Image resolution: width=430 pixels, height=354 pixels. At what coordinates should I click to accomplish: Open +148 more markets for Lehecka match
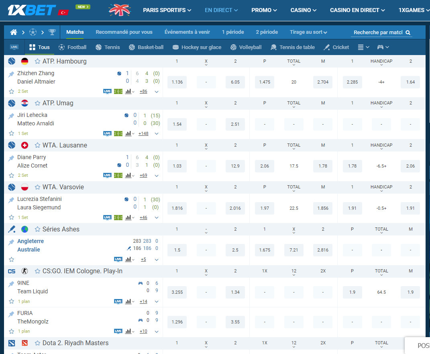(x=143, y=134)
